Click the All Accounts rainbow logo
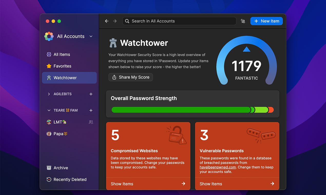Screen dimensions: 326x195 click(49, 36)
